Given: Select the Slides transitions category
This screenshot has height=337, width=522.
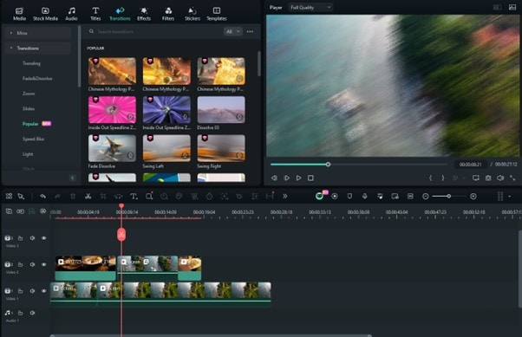Looking at the screenshot, I should click(x=29, y=109).
